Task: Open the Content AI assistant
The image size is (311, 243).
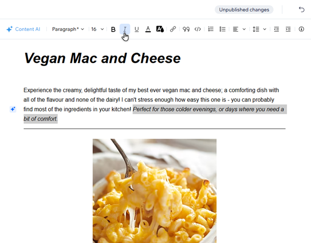Action: click(x=23, y=29)
